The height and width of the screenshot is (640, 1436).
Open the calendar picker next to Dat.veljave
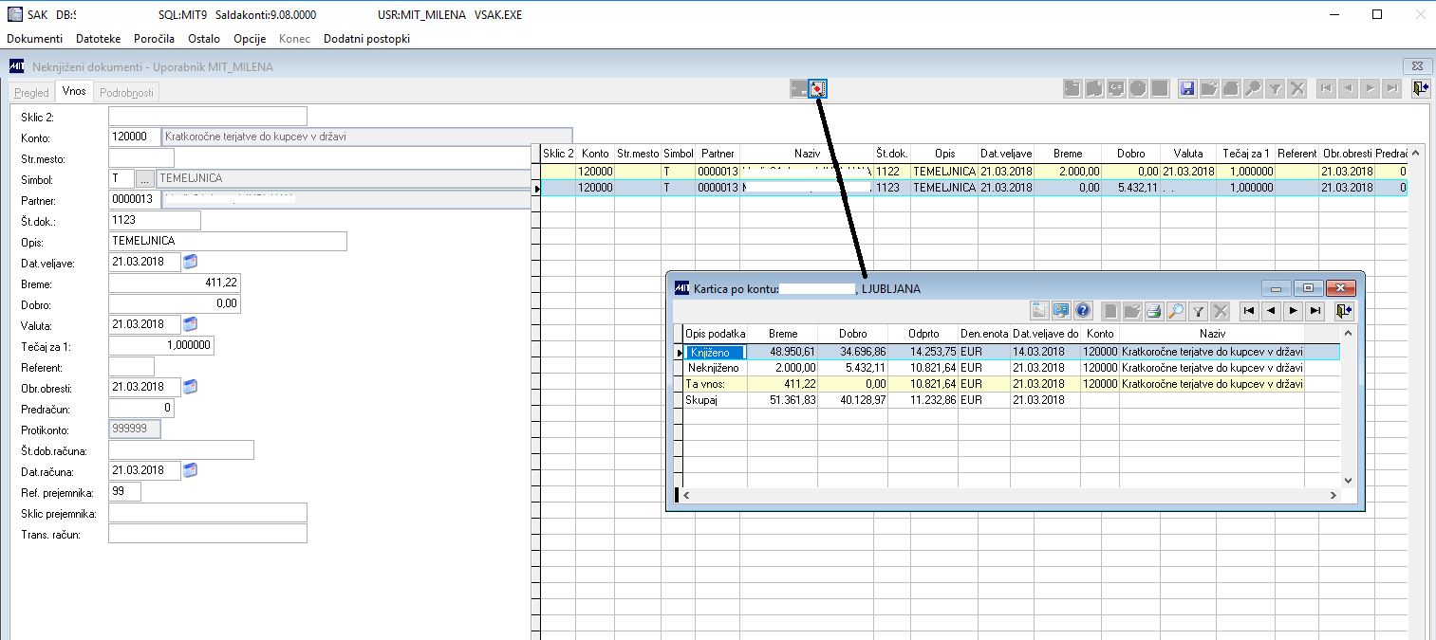coord(190,262)
